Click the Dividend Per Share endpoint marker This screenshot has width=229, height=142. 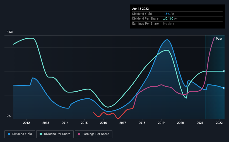pos(224,71)
